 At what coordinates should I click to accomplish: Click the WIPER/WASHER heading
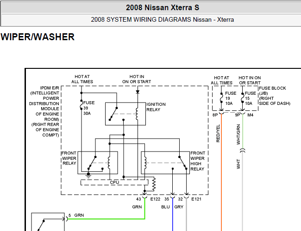click(x=38, y=37)
